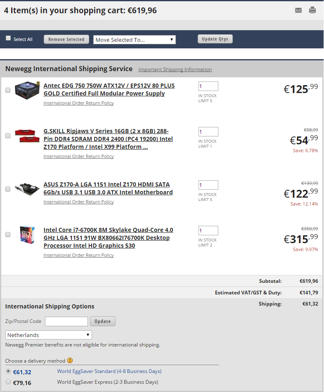This screenshot has width=324, height=392.
Task: Click the ASUS Z170-A motherboard thumbnail
Action: [x=27, y=189]
